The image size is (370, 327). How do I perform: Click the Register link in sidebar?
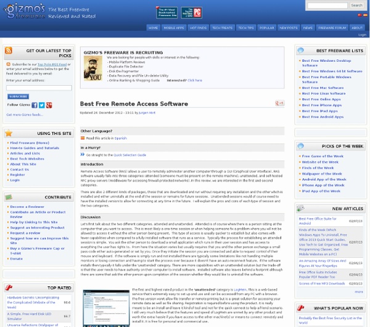(17, 175)
